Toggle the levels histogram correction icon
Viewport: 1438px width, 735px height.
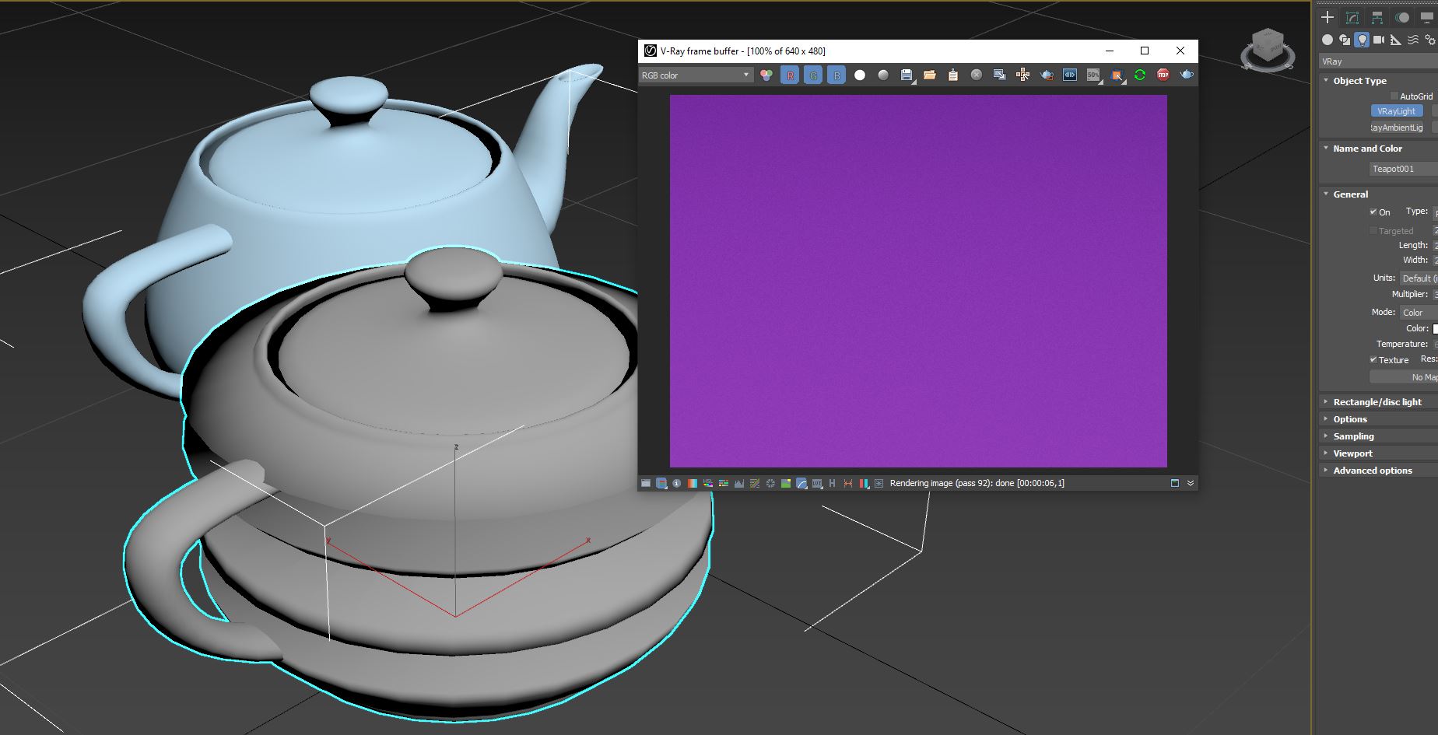(x=738, y=483)
